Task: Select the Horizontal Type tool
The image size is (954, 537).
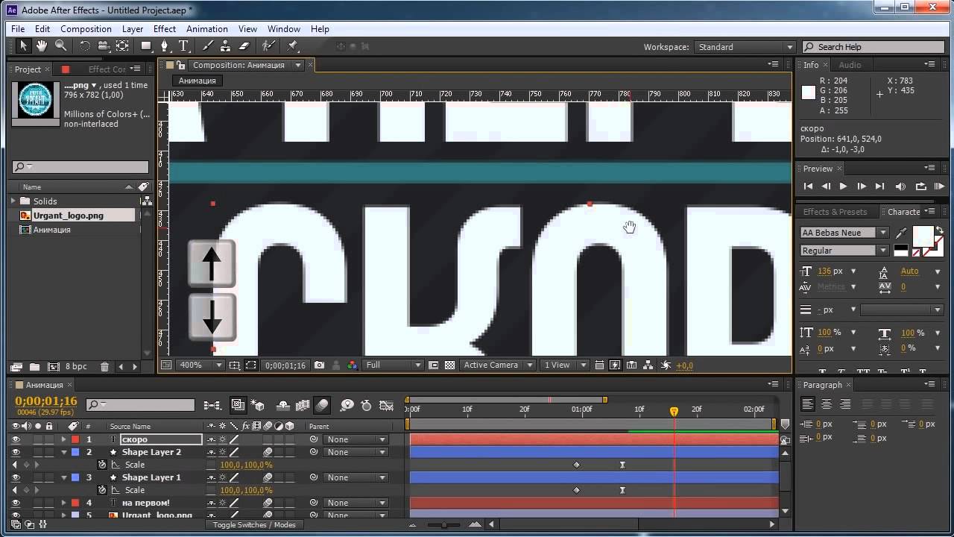Action: pyautogui.click(x=183, y=46)
